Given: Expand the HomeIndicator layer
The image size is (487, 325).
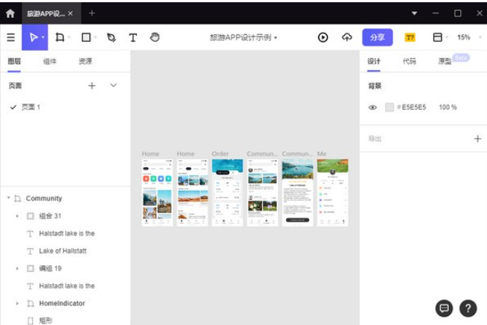Looking at the screenshot, I should coord(17,303).
